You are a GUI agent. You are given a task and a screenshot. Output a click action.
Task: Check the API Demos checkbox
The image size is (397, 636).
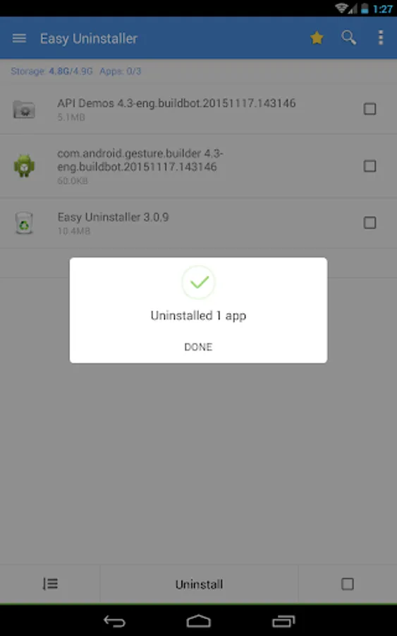[x=369, y=109]
